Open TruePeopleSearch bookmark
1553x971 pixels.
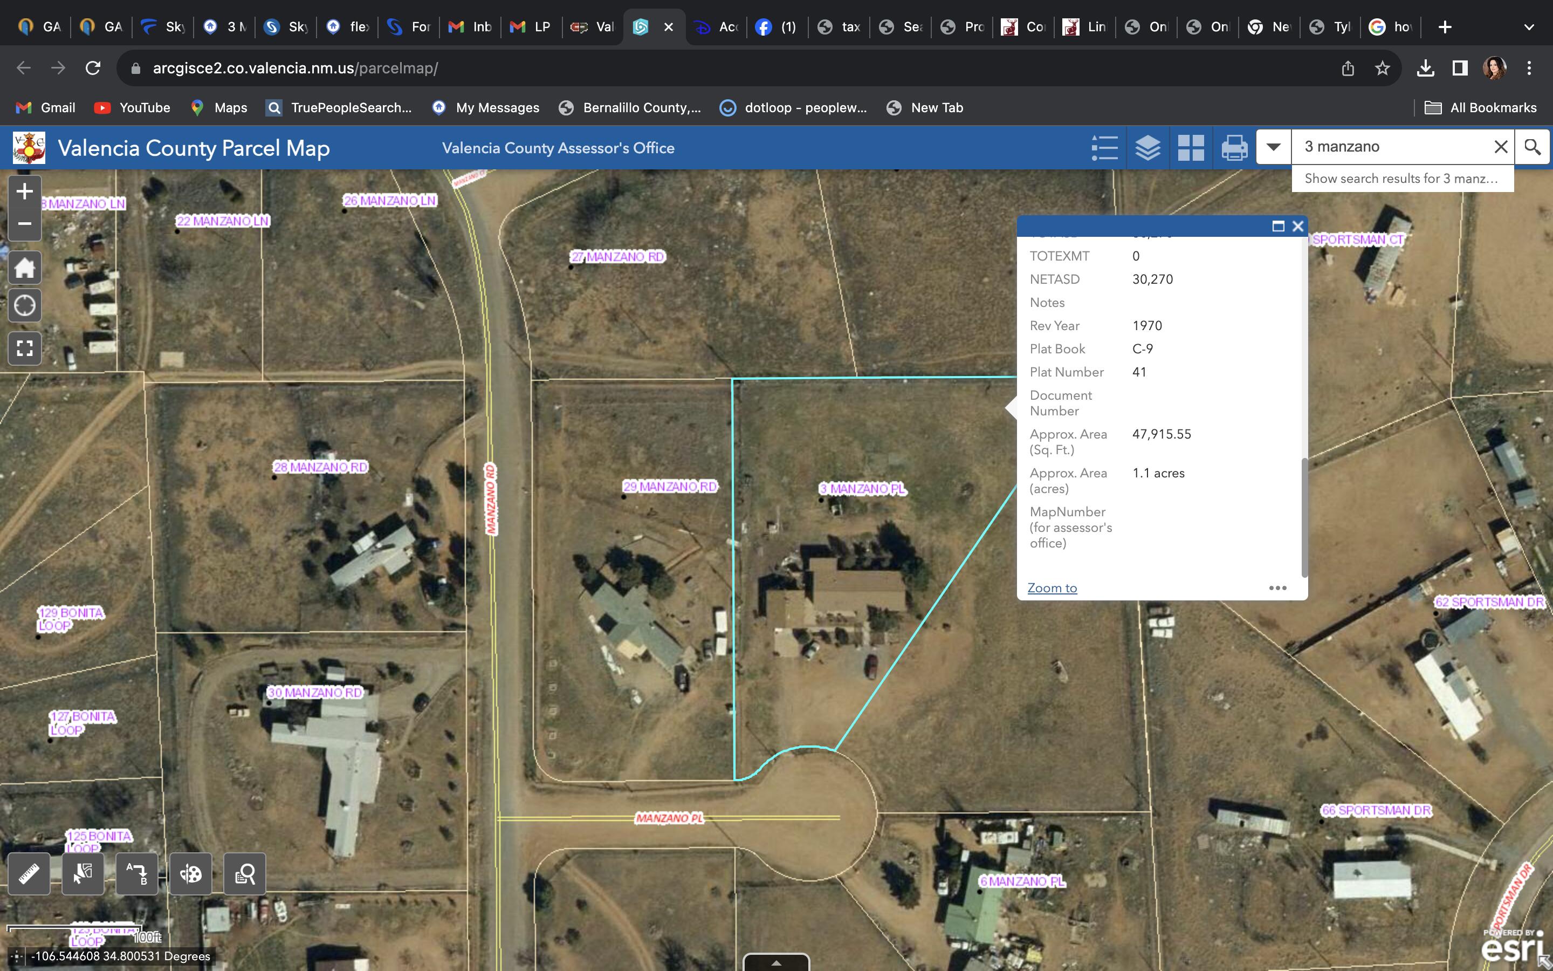click(x=340, y=108)
